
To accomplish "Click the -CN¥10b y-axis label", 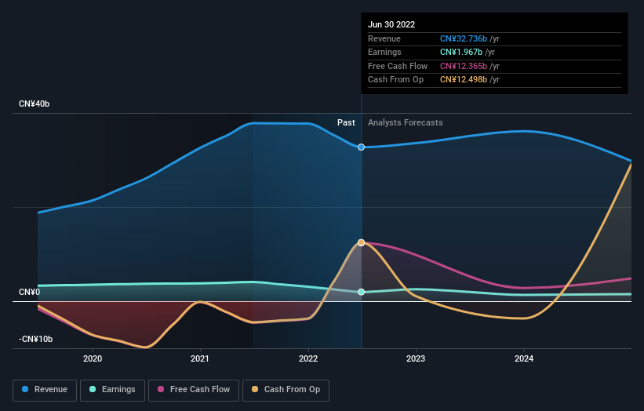I will coord(36,339).
